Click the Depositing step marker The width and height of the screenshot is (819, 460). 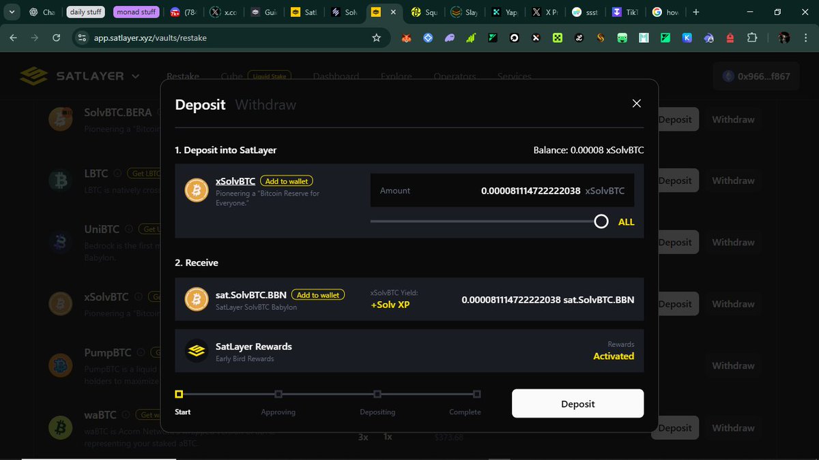click(x=377, y=394)
